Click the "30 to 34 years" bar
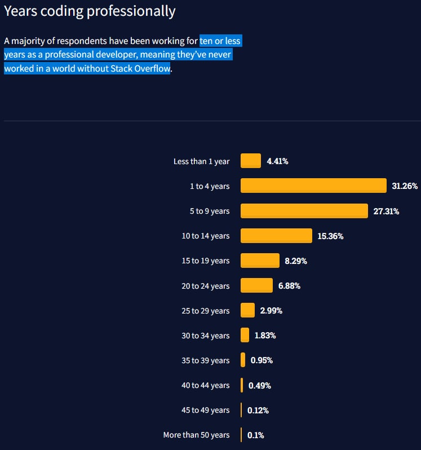Image resolution: width=421 pixels, height=450 pixels. coord(245,335)
